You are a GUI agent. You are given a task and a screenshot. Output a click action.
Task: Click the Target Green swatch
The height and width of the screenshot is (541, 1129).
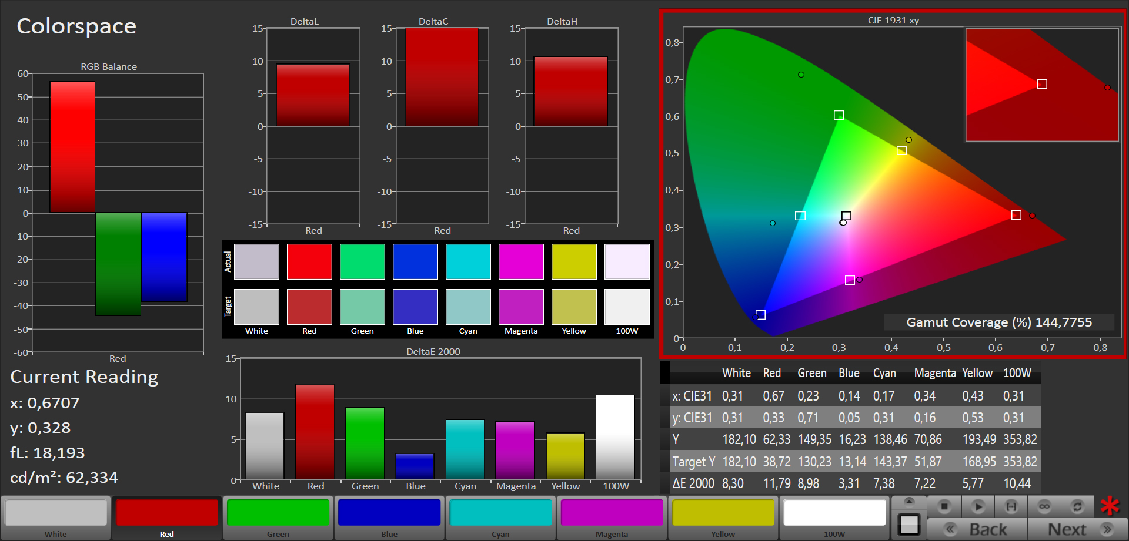pyautogui.click(x=362, y=307)
